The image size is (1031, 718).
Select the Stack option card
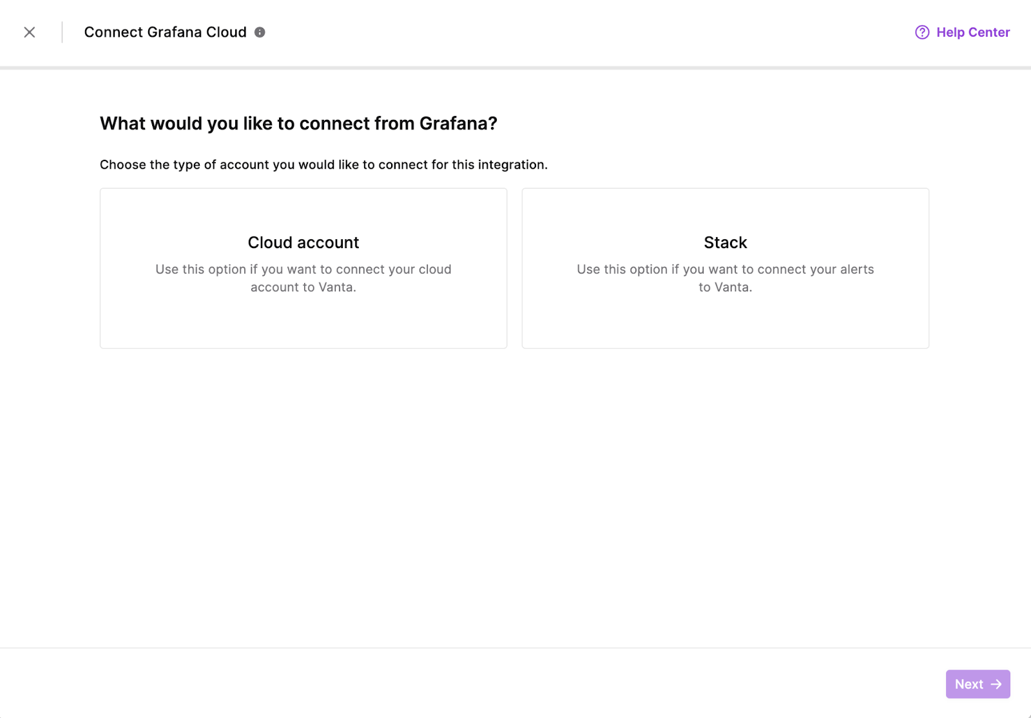pyautogui.click(x=726, y=268)
